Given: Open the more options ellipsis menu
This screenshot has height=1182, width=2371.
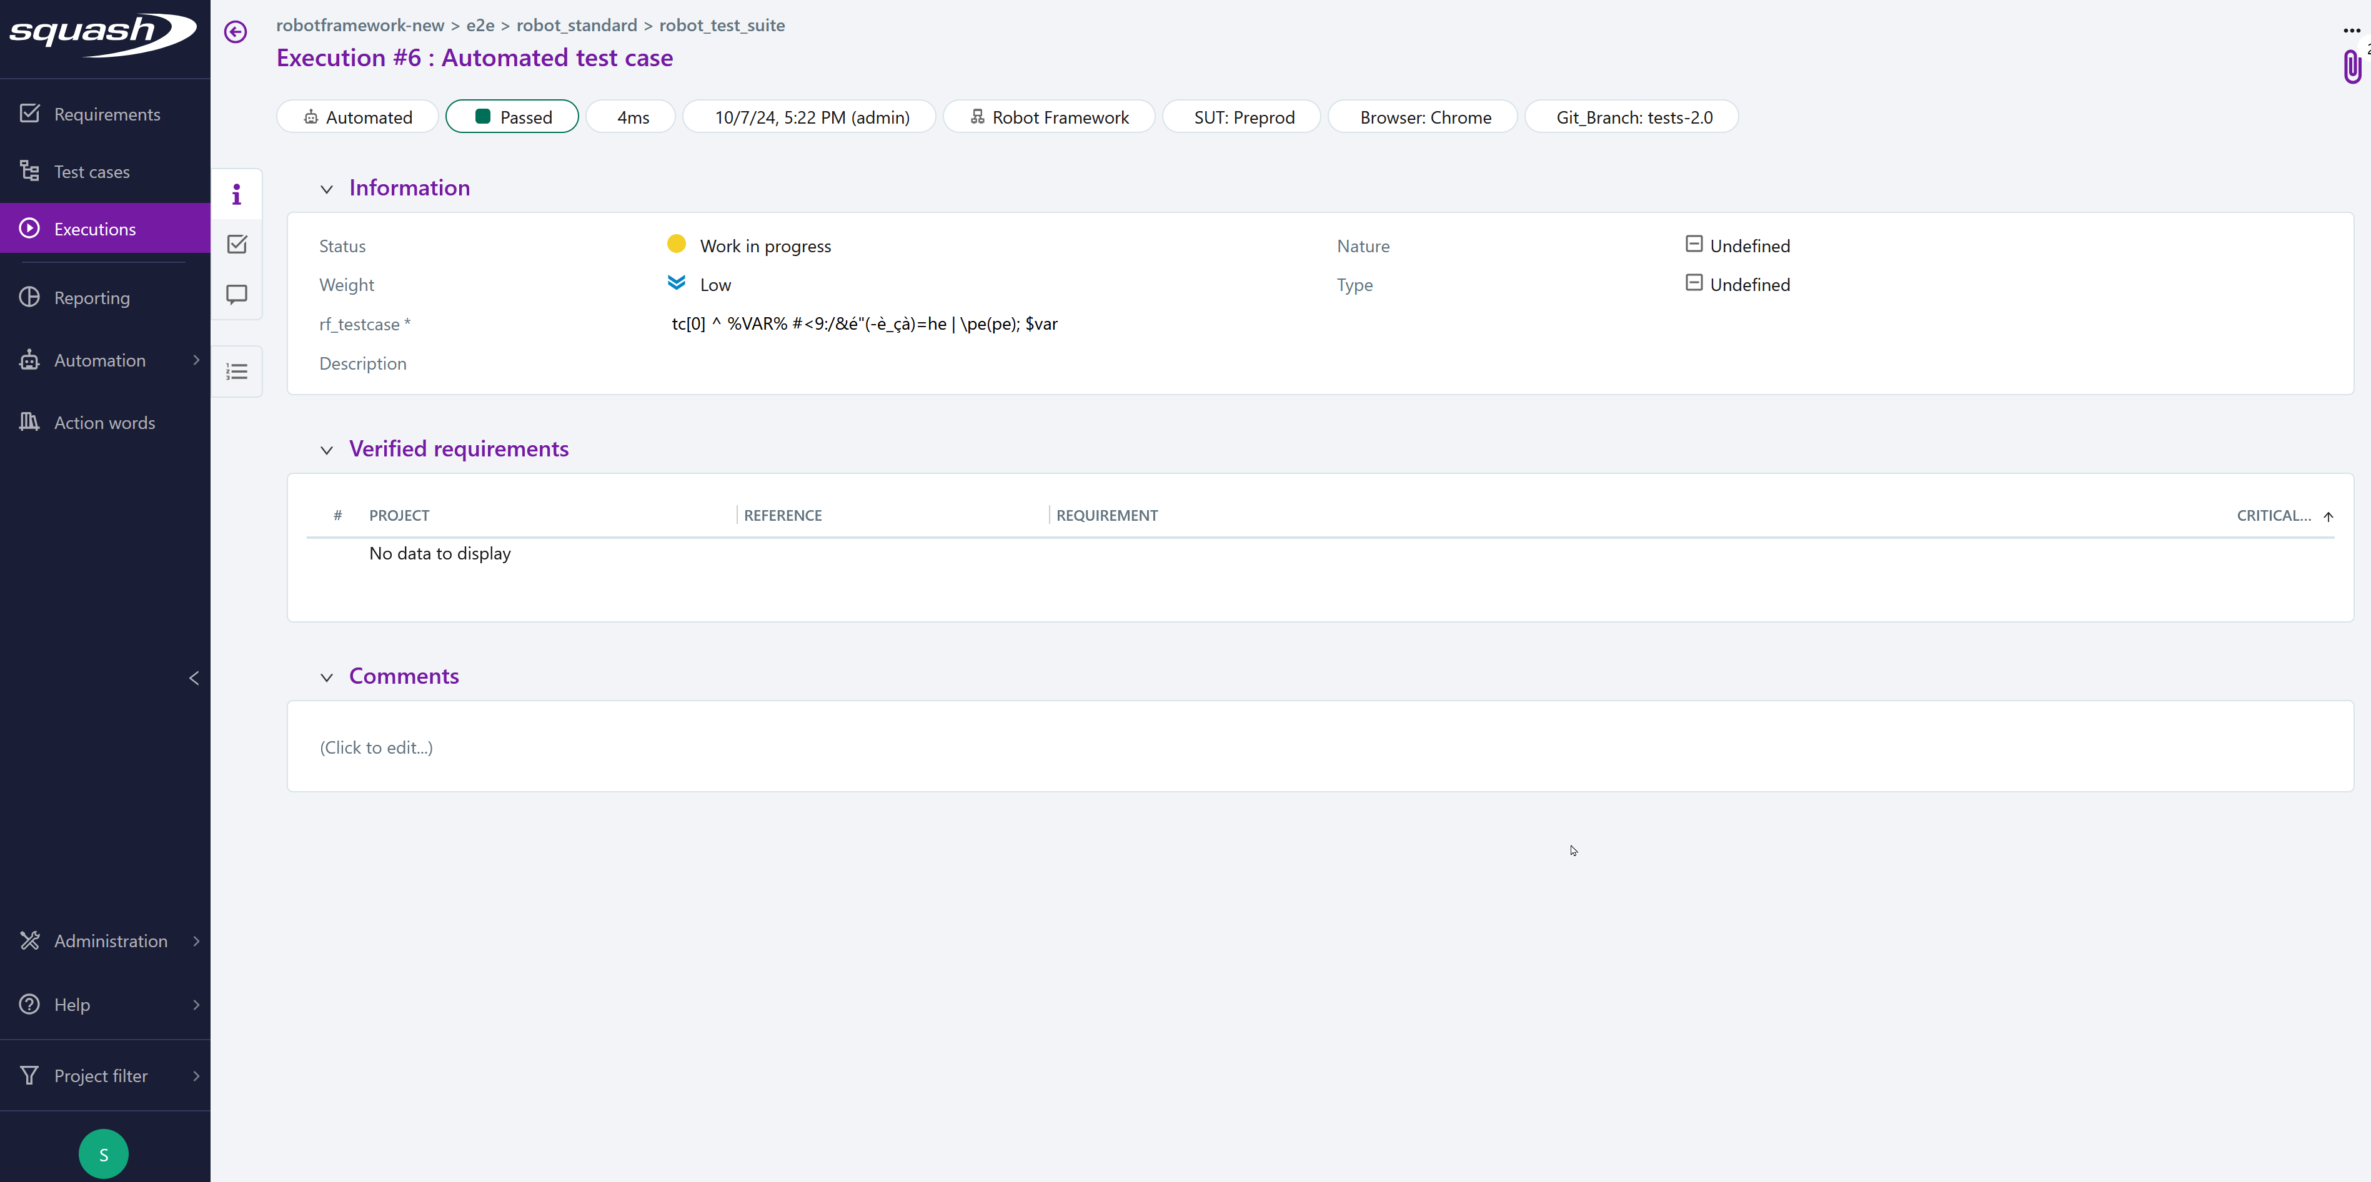Looking at the screenshot, I should (2350, 31).
